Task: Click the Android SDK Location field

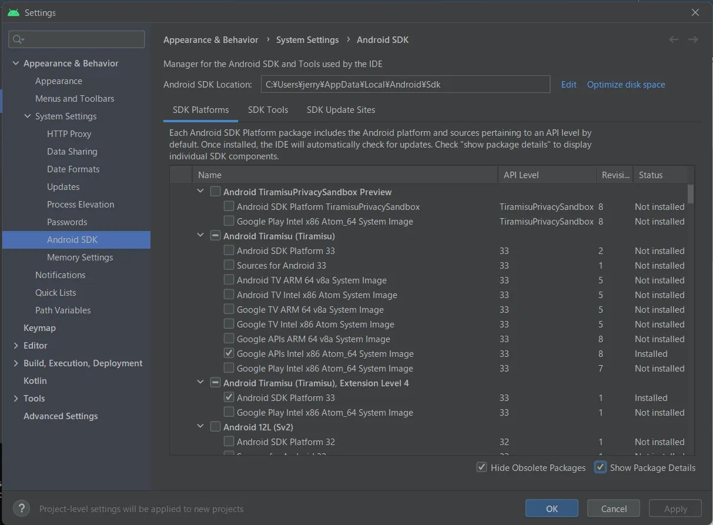Action: 405,84
